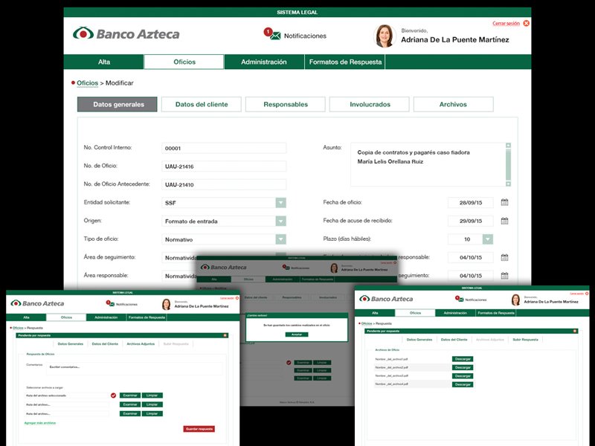
Task: Open Datos del Cliente tab in the download files window
Action: point(454,340)
